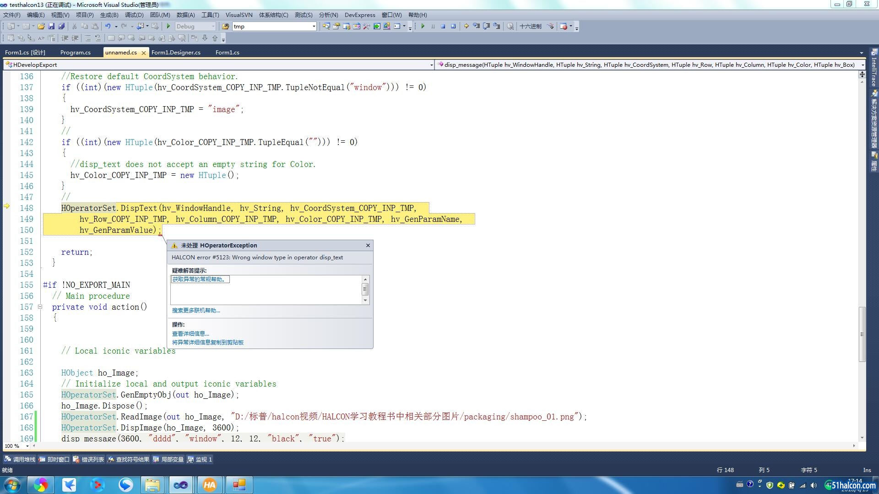The width and height of the screenshot is (879, 494).
Task: Click the 获取异常的常规帮助 link
Action: [x=200, y=279]
